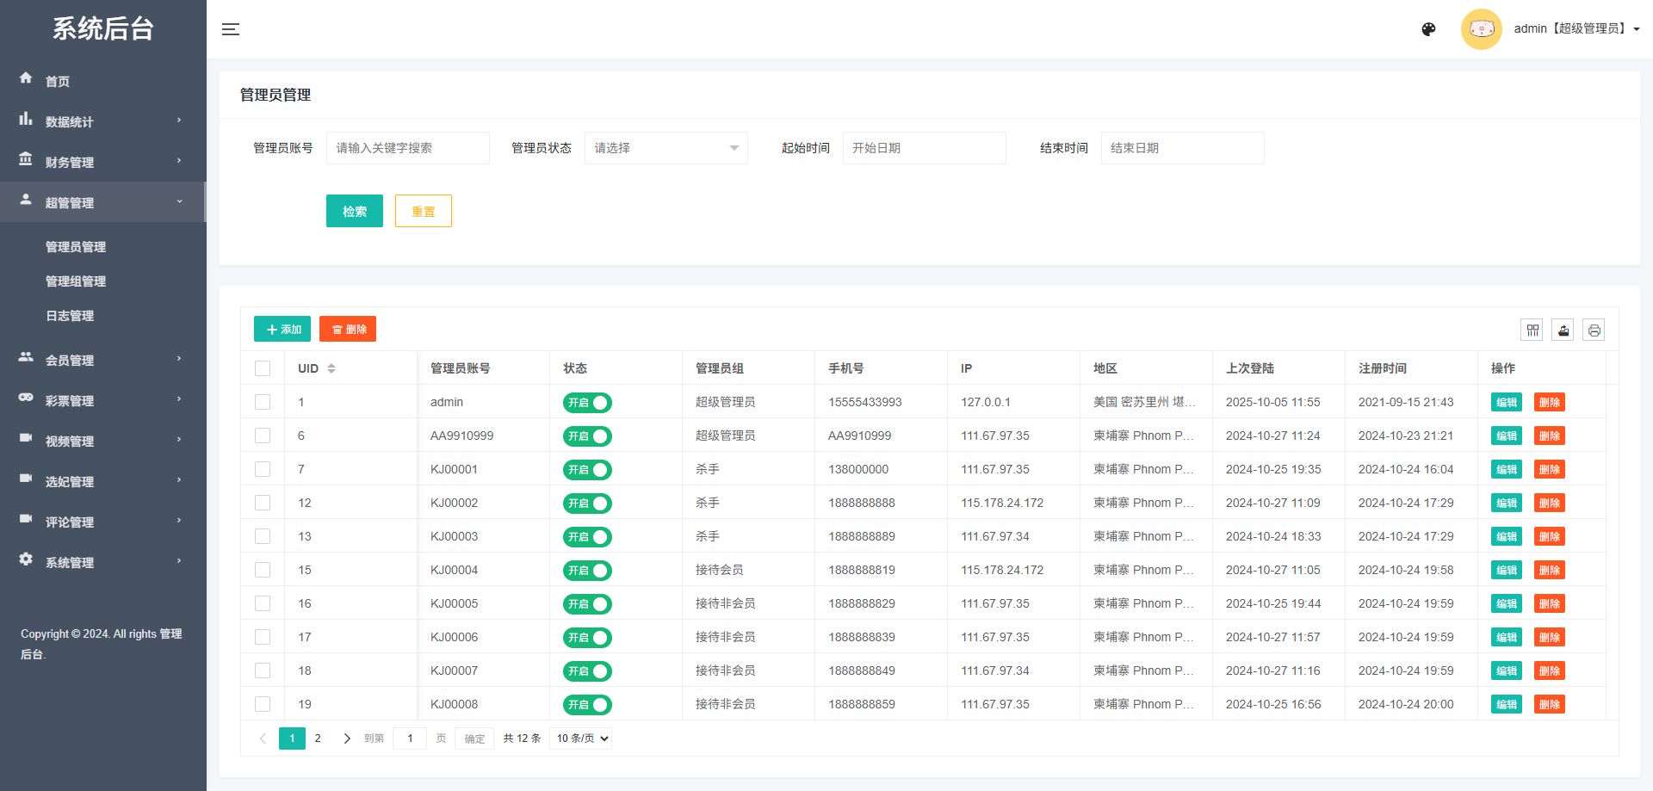Click the export table icon
Image resolution: width=1653 pixels, height=791 pixels.
(1563, 330)
